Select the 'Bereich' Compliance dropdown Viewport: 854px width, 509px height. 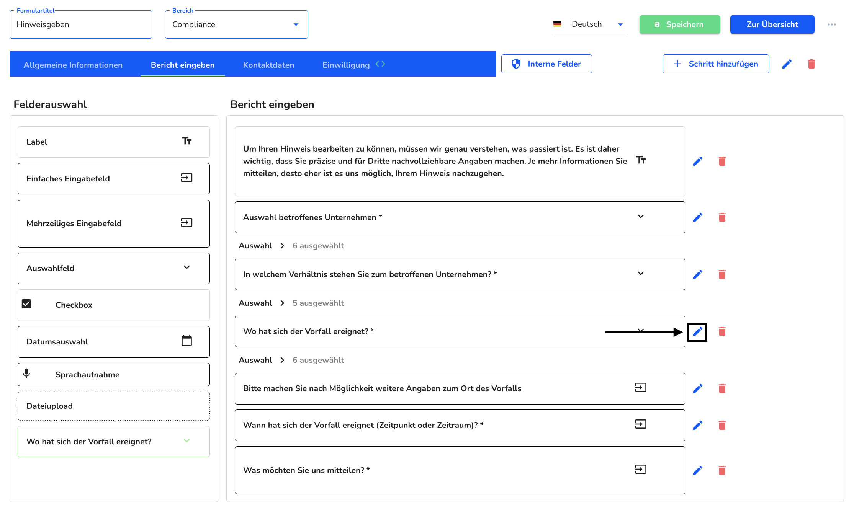pyautogui.click(x=236, y=24)
